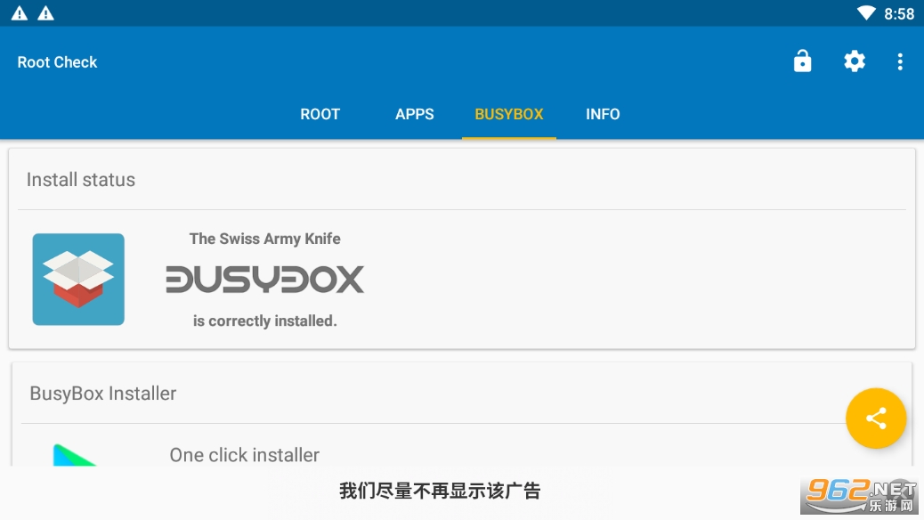Tap the BUSYBOX logo text
924x520 pixels.
click(x=265, y=280)
